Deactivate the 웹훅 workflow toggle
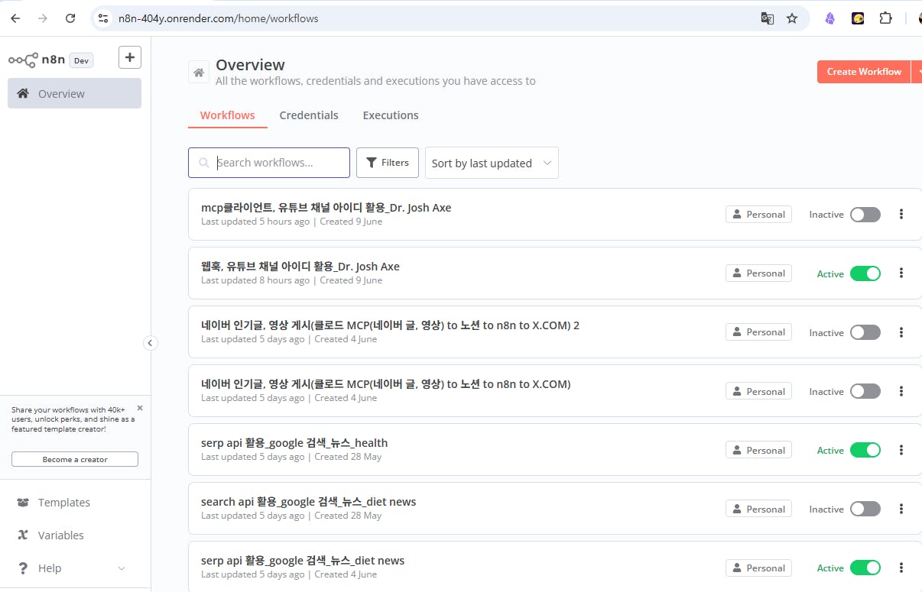The width and height of the screenshot is (922, 592). click(x=865, y=273)
